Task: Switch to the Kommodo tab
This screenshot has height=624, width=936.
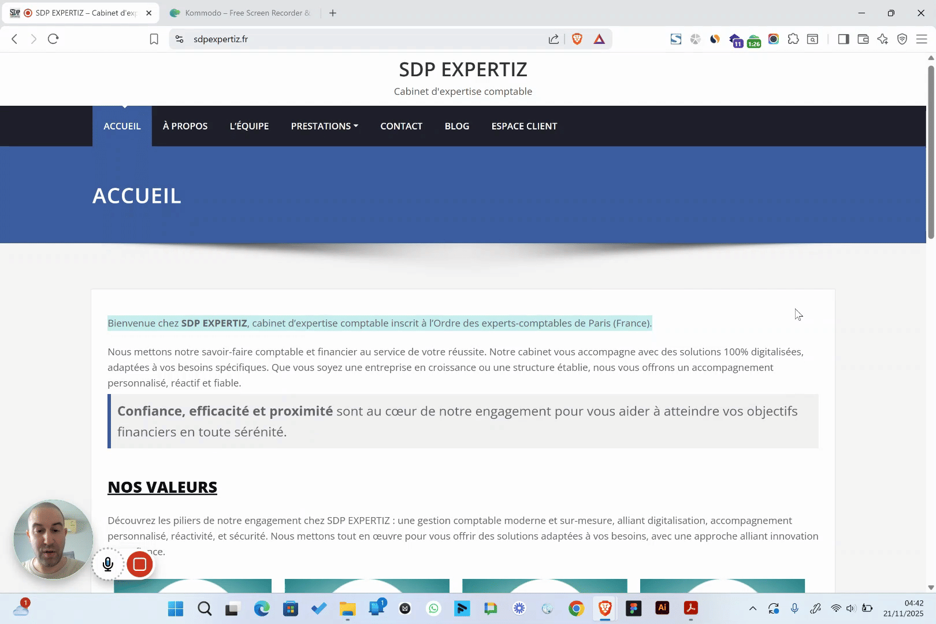Action: coord(243,13)
